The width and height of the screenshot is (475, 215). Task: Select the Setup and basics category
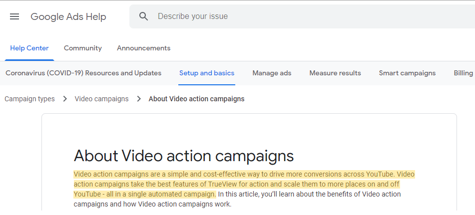(207, 73)
